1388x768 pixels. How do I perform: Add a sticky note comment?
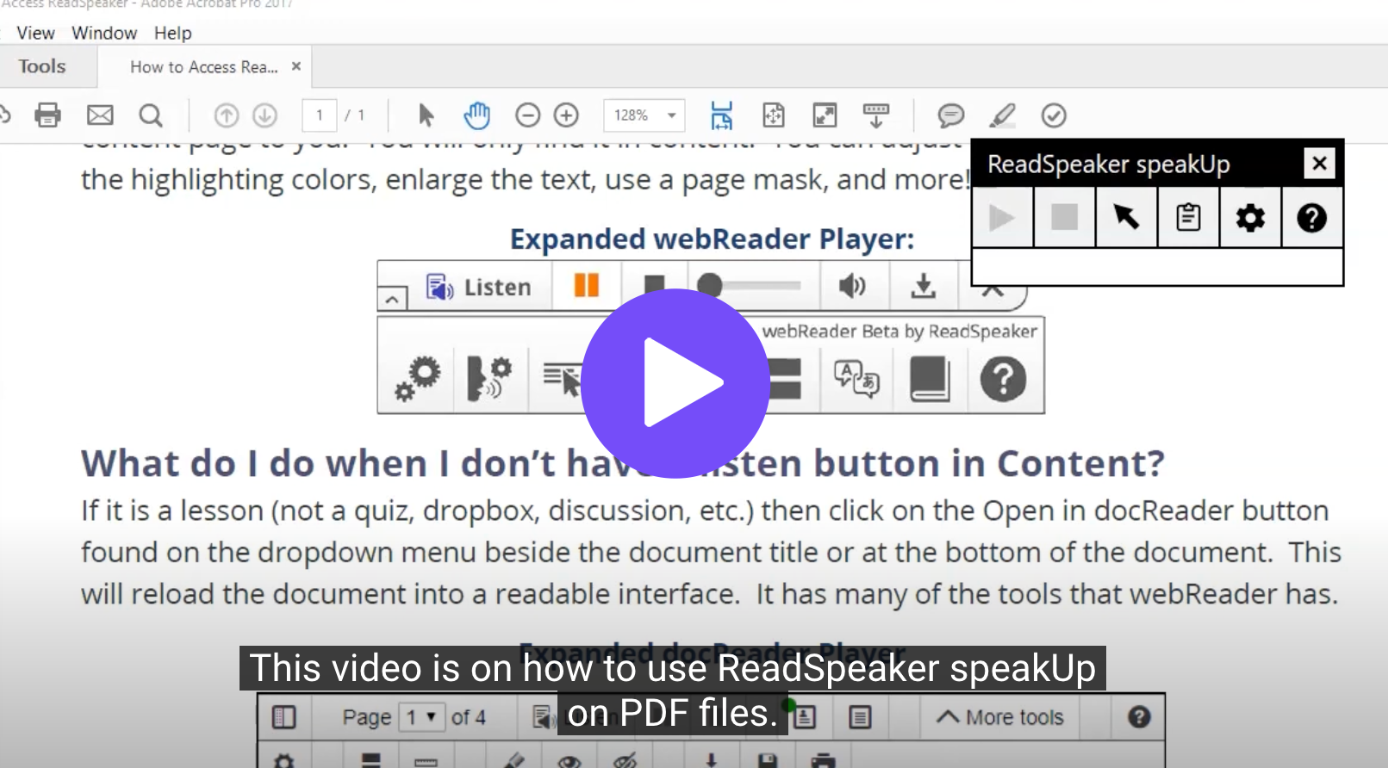pos(950,115)
